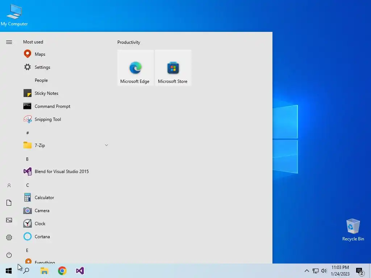Image resolution: width=371 pixels, height=278 pixels.
Task: Open Settings in the Most used list
Action: pyautogui.click(x=66, y=67)
